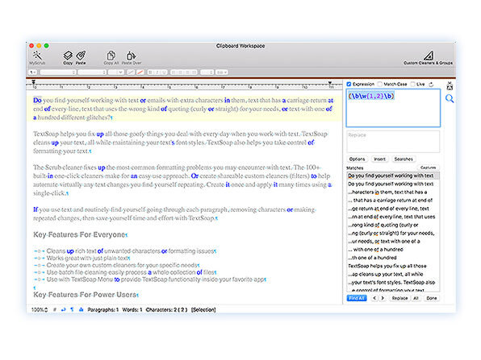This screenshot has height=360, width=481.
Task: Click the text alignment segmented control
Action: coord(184,72)
